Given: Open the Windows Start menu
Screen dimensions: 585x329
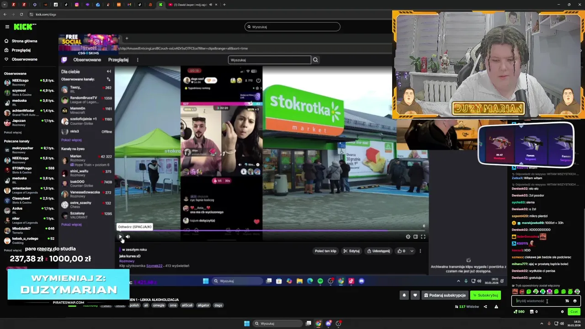Looking at the screenshot, I should click(247, 324).
